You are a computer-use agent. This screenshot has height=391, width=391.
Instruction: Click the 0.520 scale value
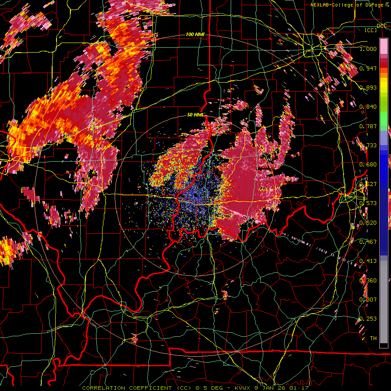click(368, 223)
